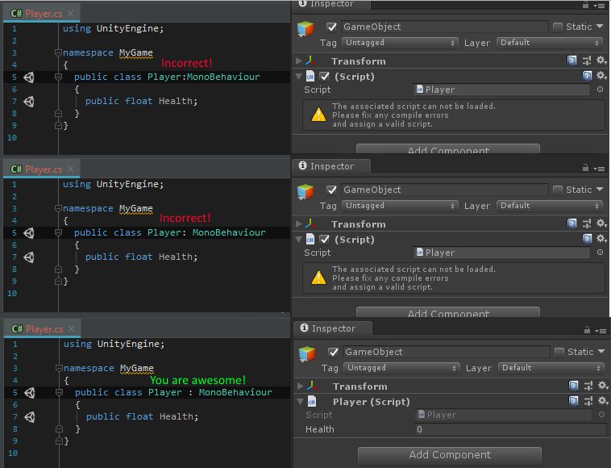Image resolution: width=611 pixels, height=468 pixels.
Task: Collapse the Player (Script) component in the bottom Inspector
Action: click(x=301, y=401)
